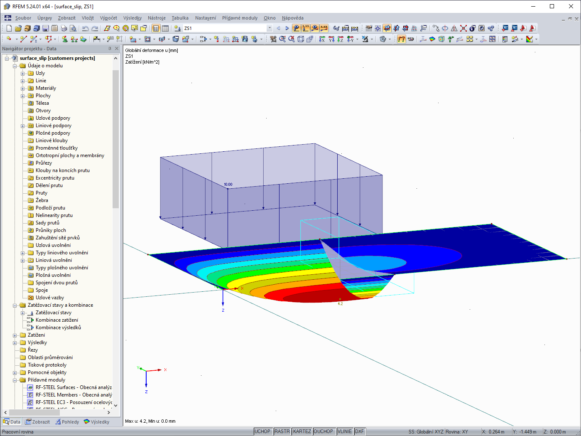Switch to the Zobrazit navigator tab
581x436 pixels.
(x=37, y=422)
